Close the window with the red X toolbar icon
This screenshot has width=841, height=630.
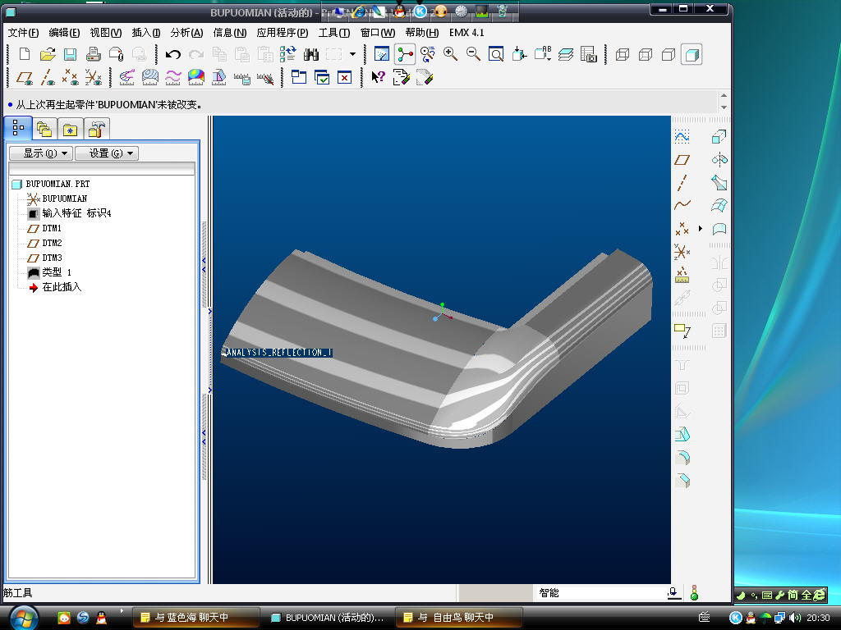coord(344,78)
